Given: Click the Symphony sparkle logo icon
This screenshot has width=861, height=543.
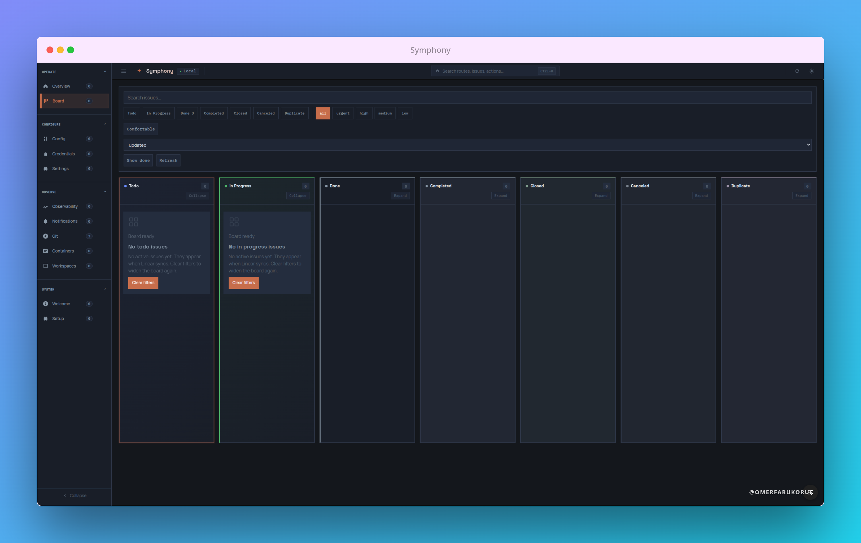Looking at the screenshot, I should pyautogui.click(x=139, y=71).
